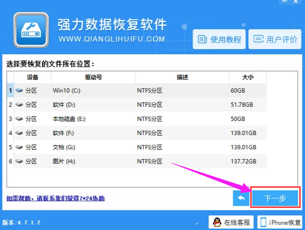Select the 文档 (G:) partition row
Viewport: 305px width, 230px height.
click(137, 146)
